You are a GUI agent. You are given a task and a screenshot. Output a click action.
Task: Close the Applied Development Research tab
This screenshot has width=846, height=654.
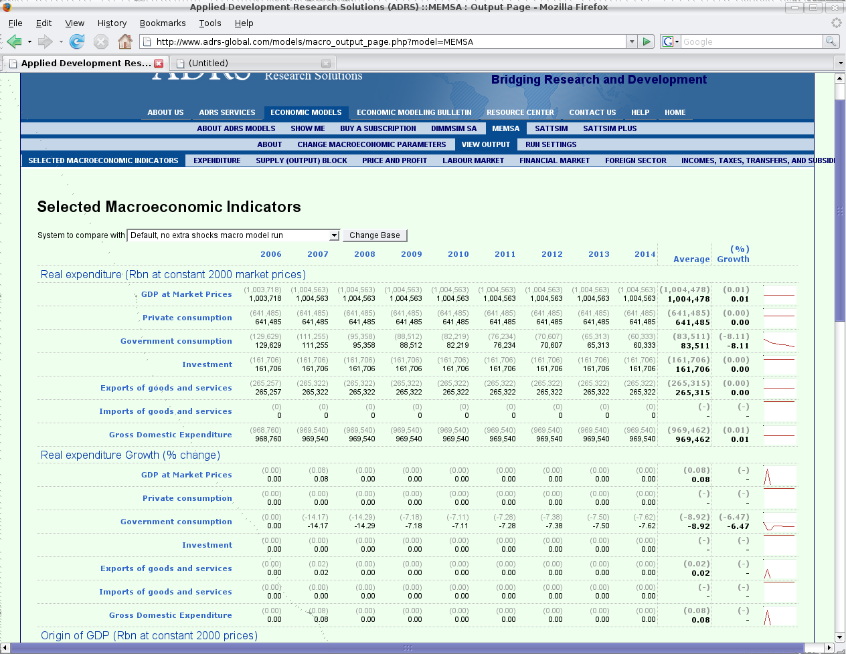159,64
